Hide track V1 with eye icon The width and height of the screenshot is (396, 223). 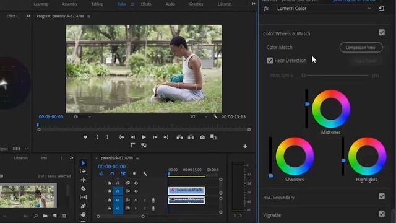click(x=136, y=191)
